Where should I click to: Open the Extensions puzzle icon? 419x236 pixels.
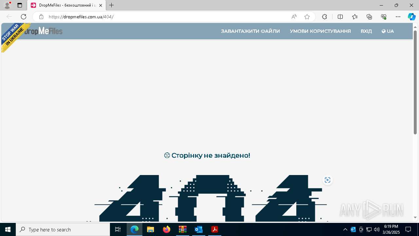tap(324, 17)
